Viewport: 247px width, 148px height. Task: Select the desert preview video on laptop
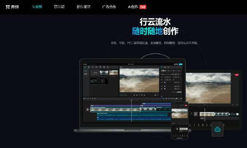coord(139,80)
